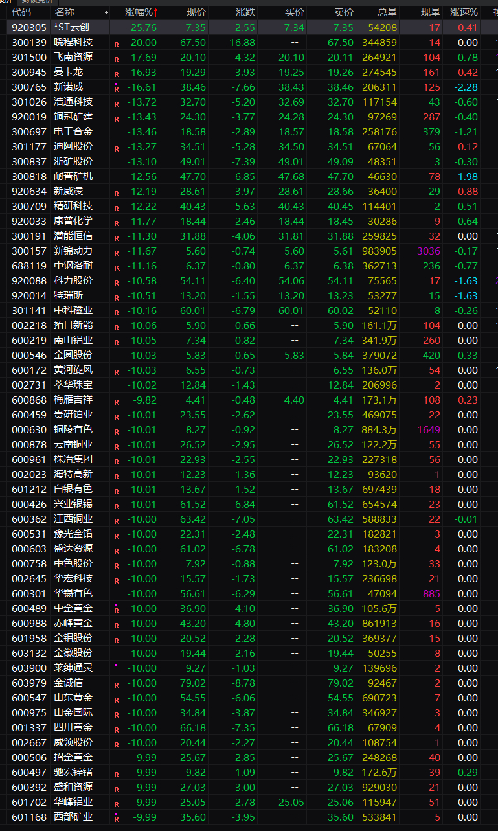Select the 金诚信 stock name
This screenshot has height=831, width=498.
[x=69, y=683]
